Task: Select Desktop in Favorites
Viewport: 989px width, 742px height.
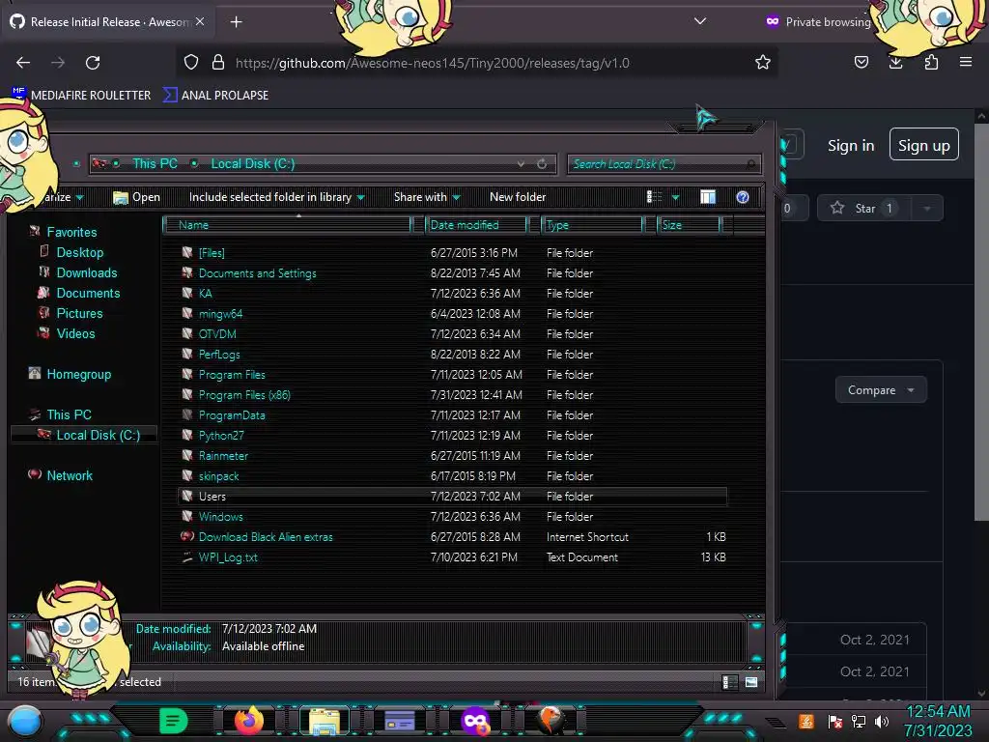Action: [79, 252]
